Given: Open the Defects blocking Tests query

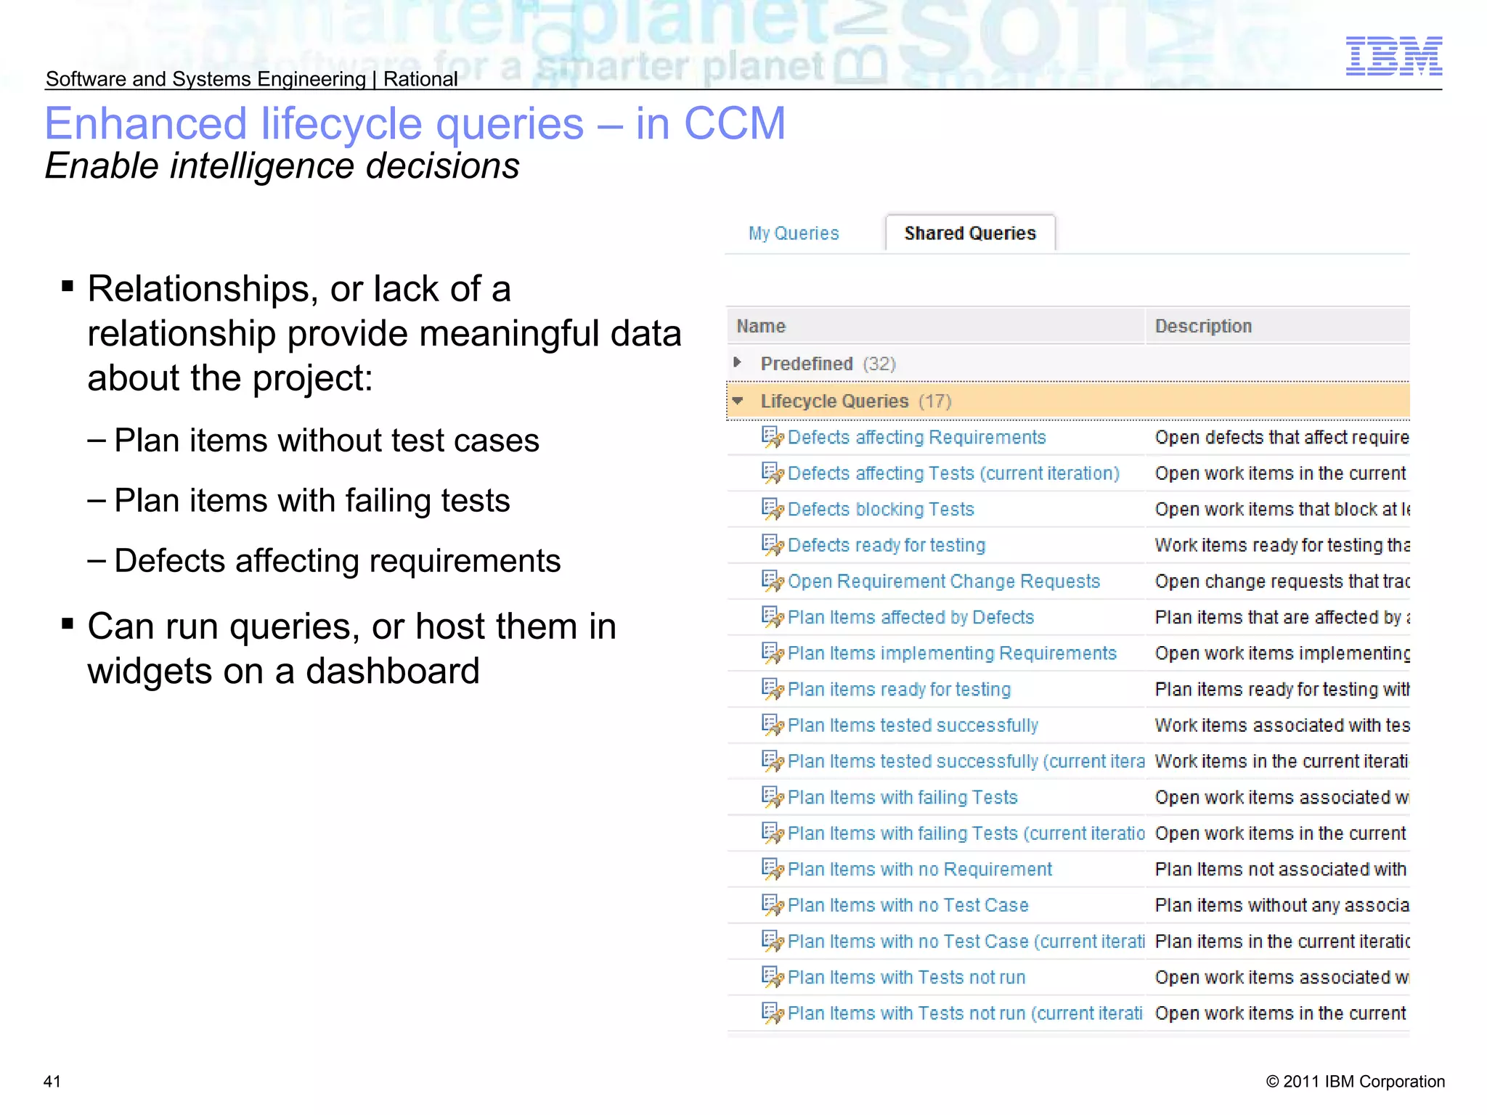Looking at the screenshot, I should [x=881, y=509].
